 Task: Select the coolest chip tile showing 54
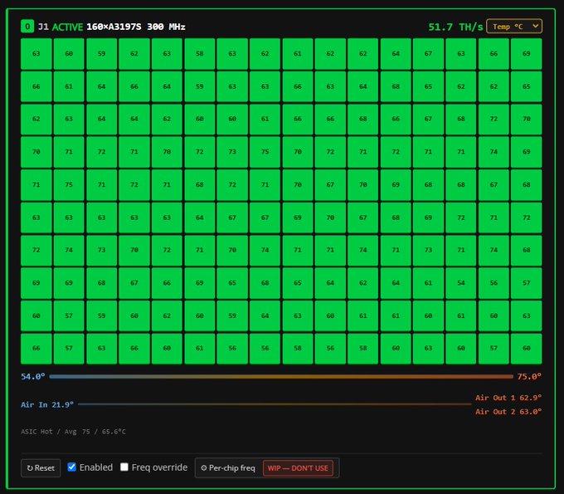coord(461,282)
